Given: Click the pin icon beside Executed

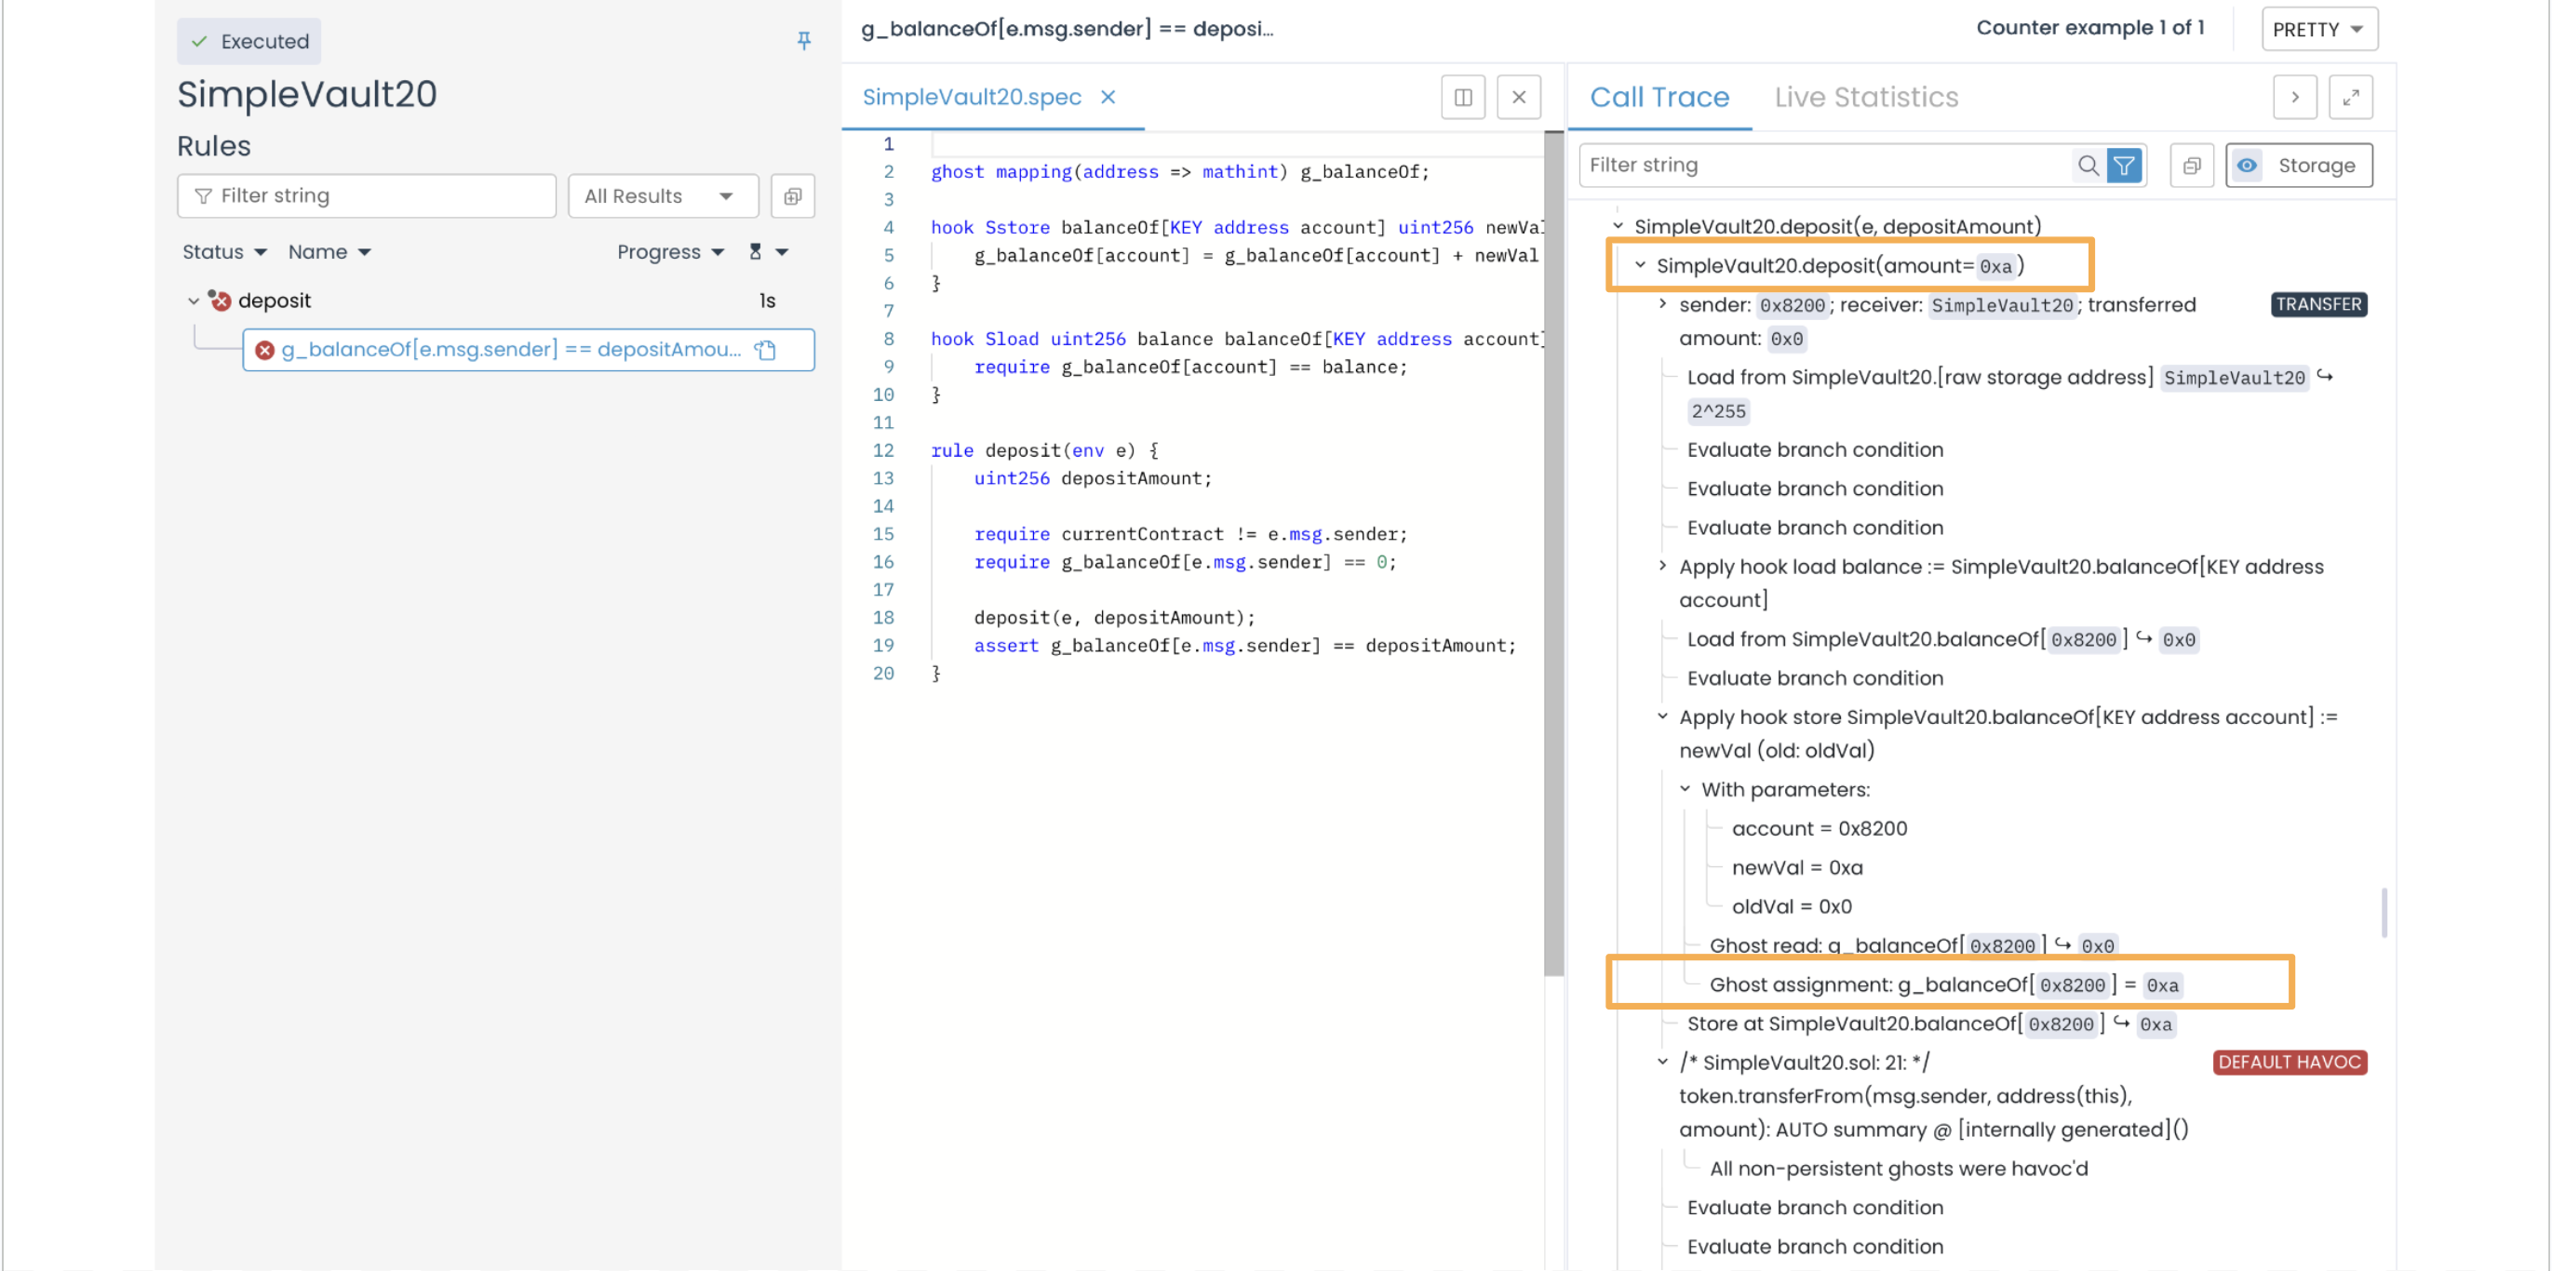Looking at the screenshot, I should pos(803,41).
